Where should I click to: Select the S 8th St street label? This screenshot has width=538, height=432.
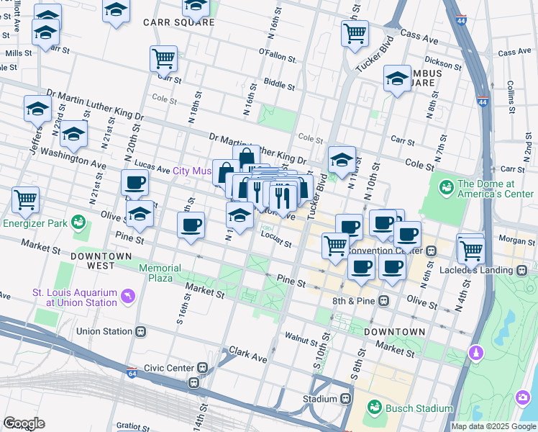pos(357,364)
